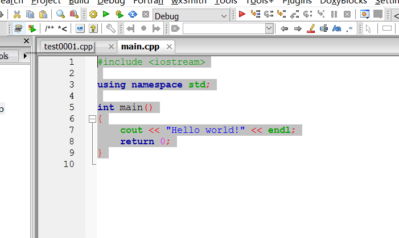Image resolution: width=399 pixels, height=238 pixels.
Task: Open the Project menu
Action: click(46, 2)
